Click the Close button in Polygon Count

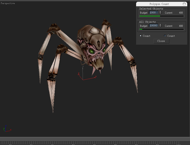(x=161, y=41)
